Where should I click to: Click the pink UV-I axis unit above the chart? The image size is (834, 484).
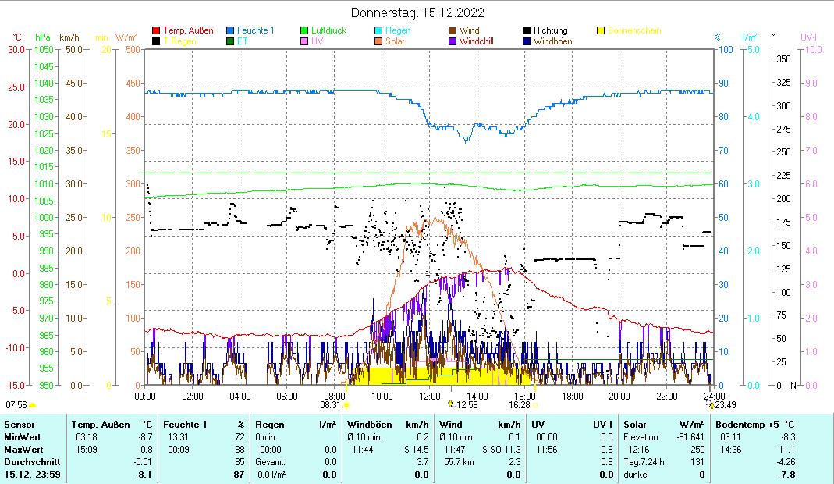pos(808,37)
